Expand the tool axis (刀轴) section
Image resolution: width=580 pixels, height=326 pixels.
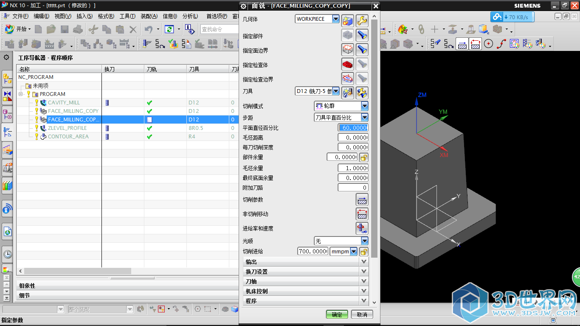point(306,281)
